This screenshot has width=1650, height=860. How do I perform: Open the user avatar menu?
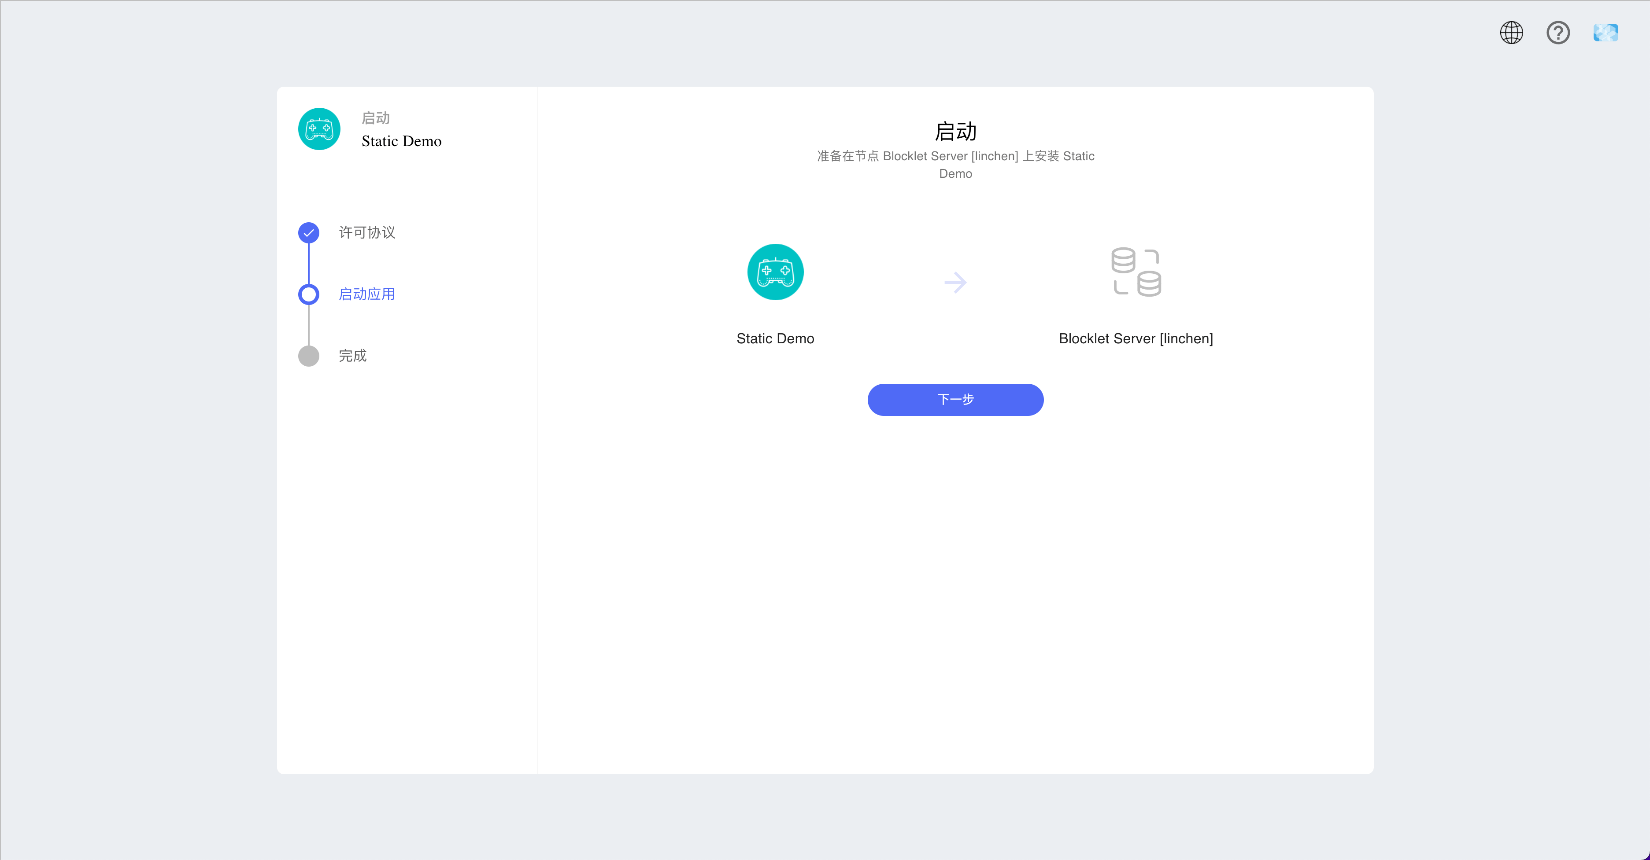[1605, 33]
